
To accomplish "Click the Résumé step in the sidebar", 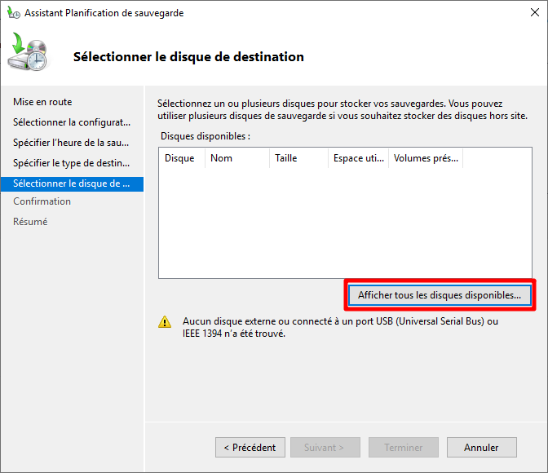I will coord(30,222).
